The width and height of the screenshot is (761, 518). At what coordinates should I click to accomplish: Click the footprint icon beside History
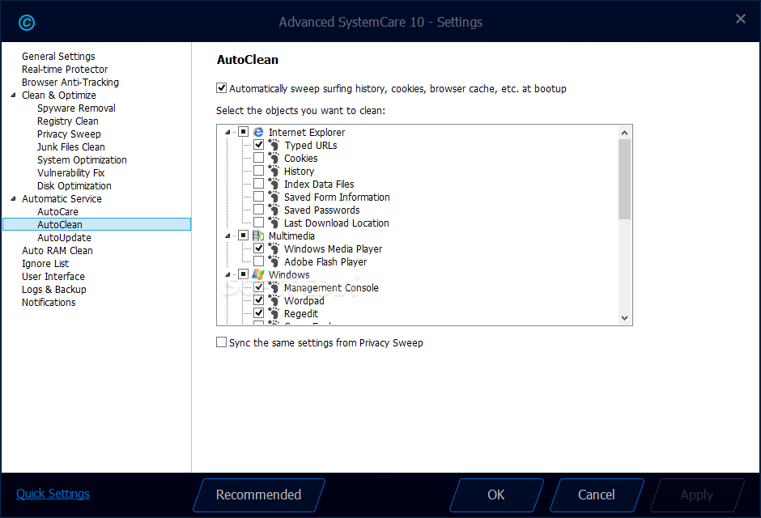(x=274, y=171)
